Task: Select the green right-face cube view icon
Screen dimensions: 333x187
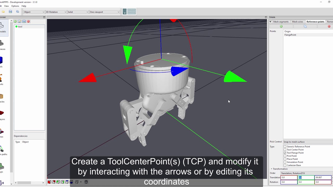Action: tap(62, 182)
